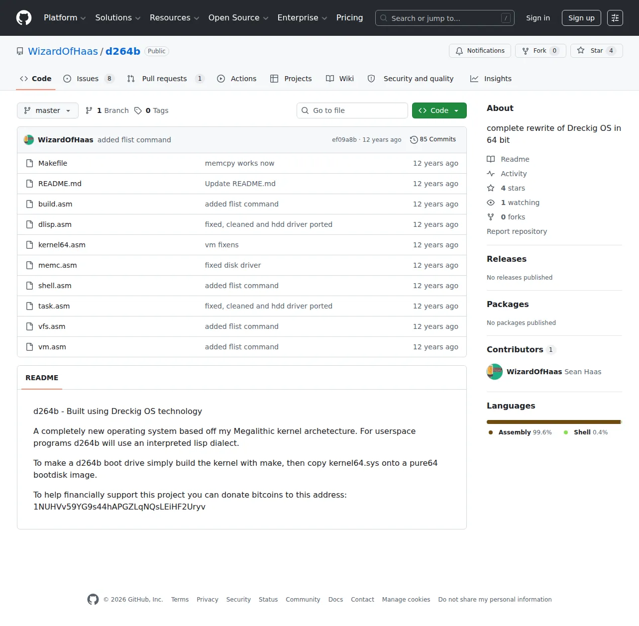Click the pulse icon next to Activity
Viewport: 639px width, 626px height.
click(x=491, y=174)
